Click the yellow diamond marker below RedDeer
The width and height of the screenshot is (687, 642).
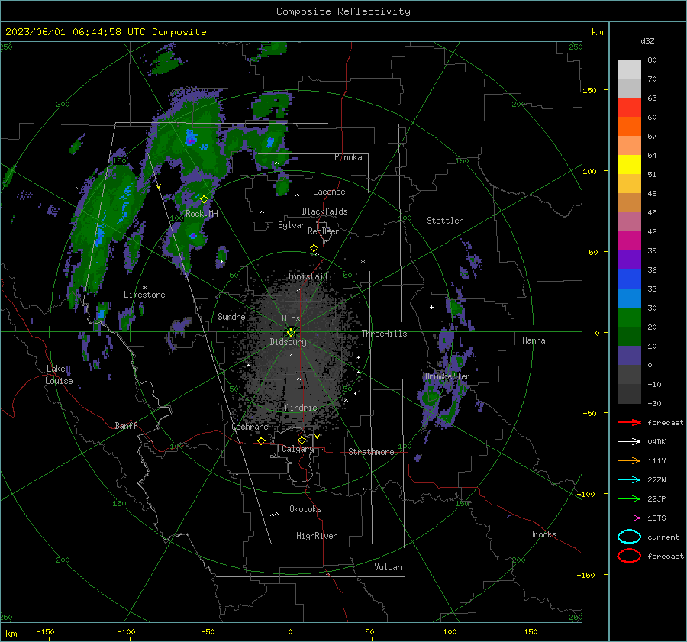pos(314,248)
